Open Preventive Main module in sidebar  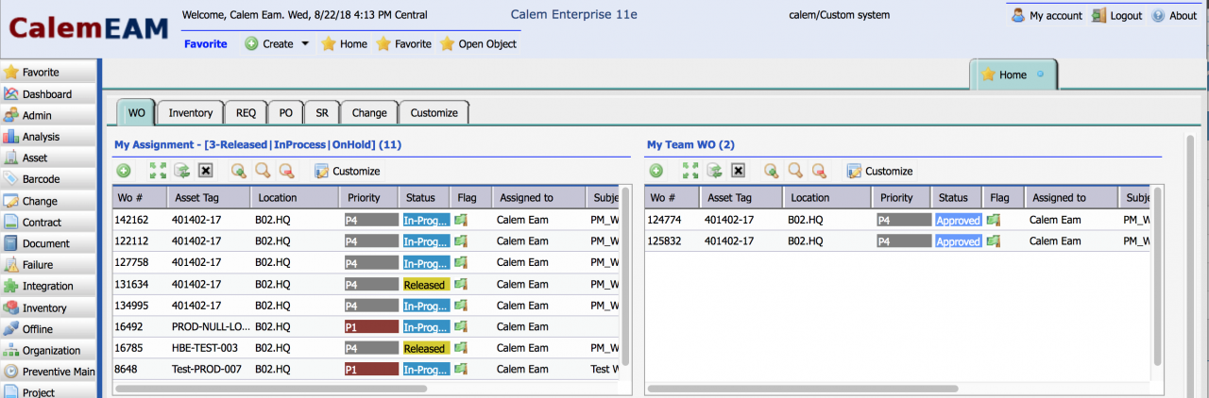pyautogui.click(x=49, y=372)
